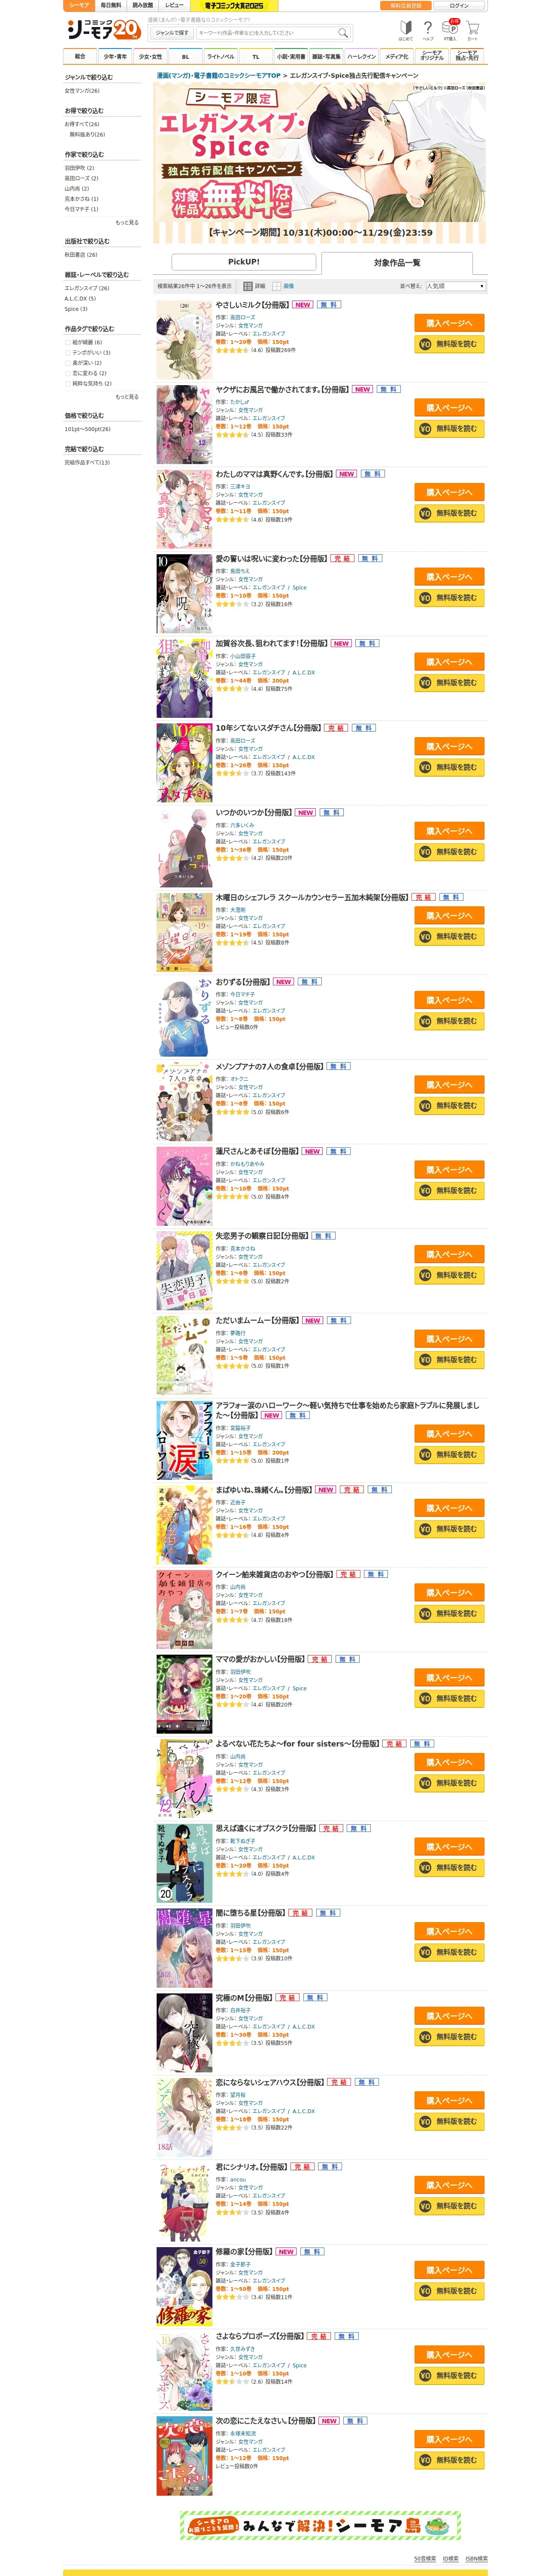
Task: Click 購入ページへ for やさしいミルク
Action: click(x=449, y=323)
